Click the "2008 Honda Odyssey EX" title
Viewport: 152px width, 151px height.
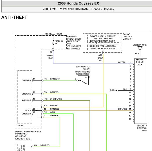click(78, 3)
